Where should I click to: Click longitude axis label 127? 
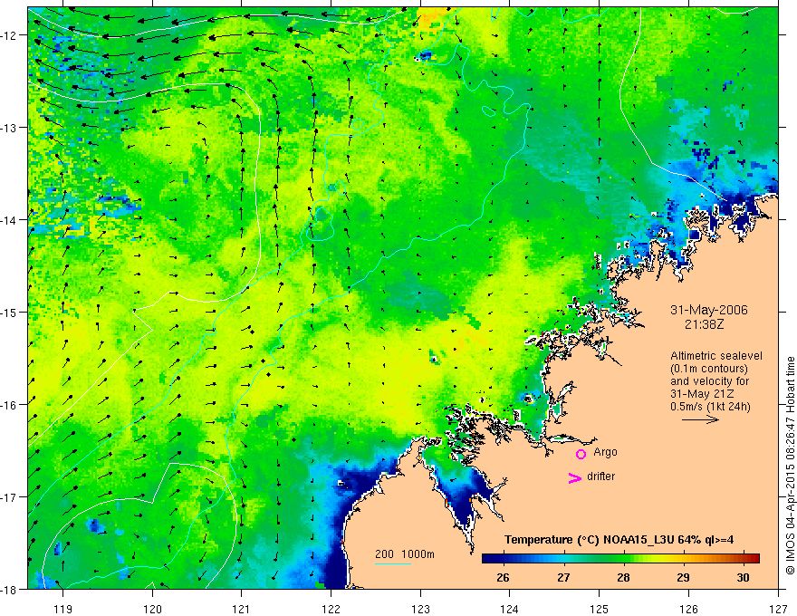(778, 609)
